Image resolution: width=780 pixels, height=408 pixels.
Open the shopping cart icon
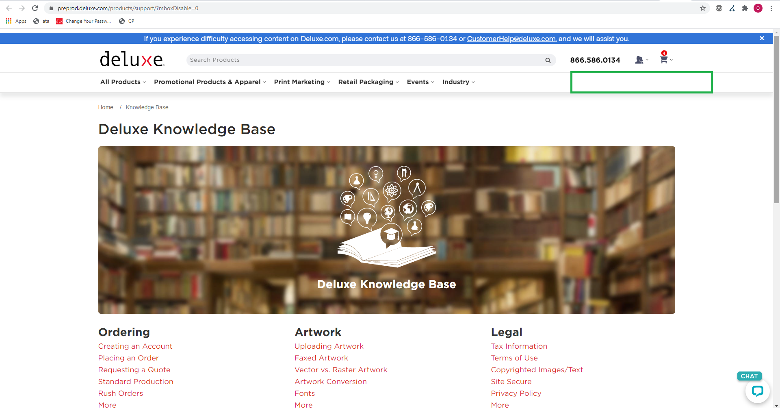point(665,60)
